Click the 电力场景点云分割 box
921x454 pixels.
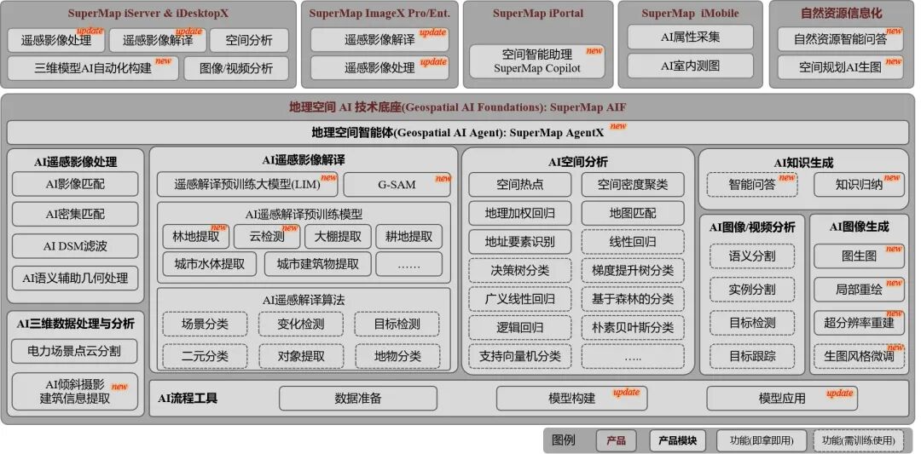[75, 351]
